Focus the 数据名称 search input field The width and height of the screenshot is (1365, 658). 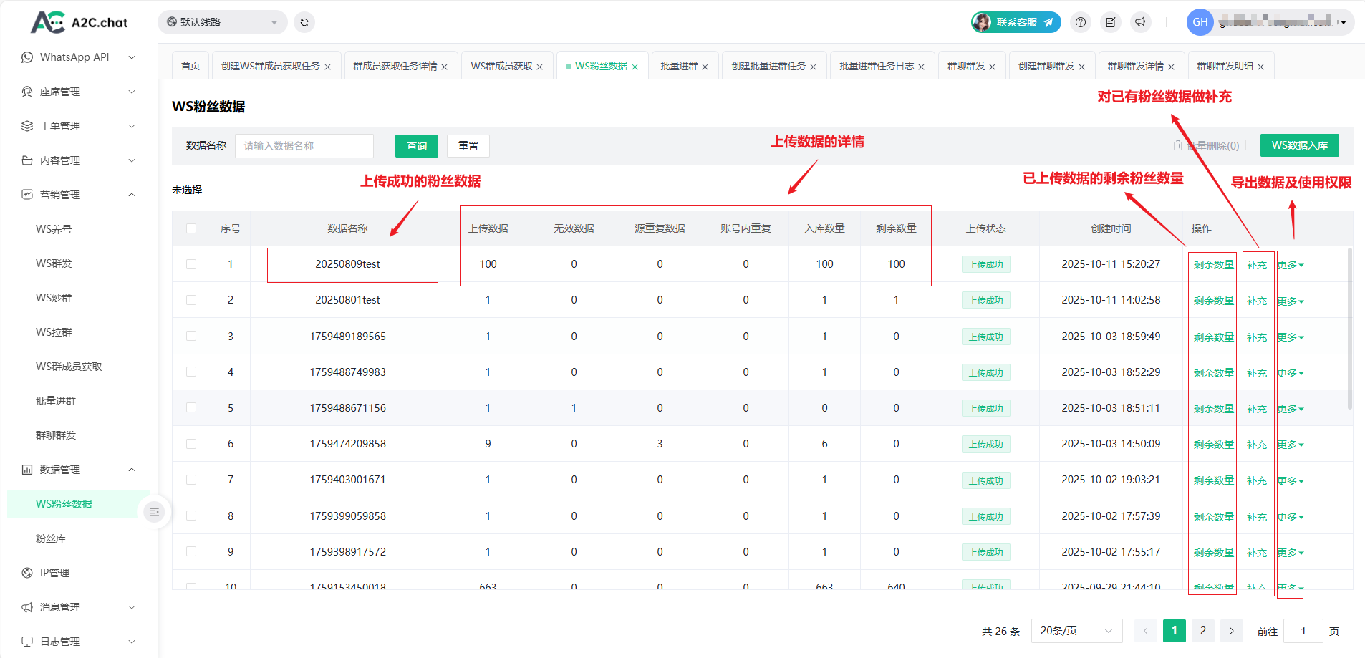pyautogui.click(x=304, y=146)
